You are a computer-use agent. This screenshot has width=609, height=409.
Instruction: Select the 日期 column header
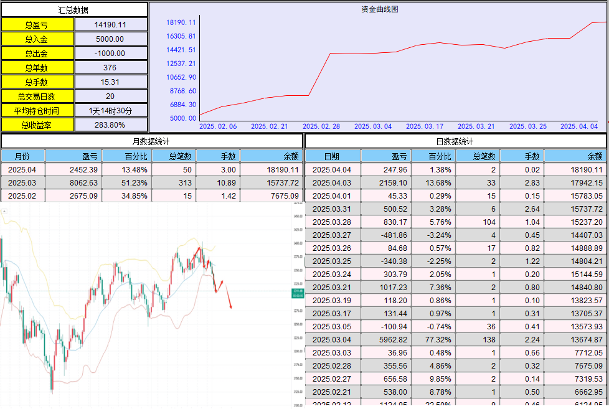pos(333,156)
